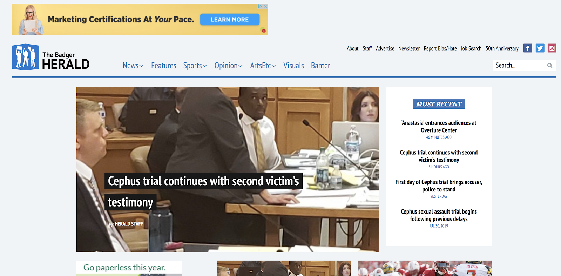The image size is (561, 276).
Task: Open the Twitter icon in header
Action: 540,48
